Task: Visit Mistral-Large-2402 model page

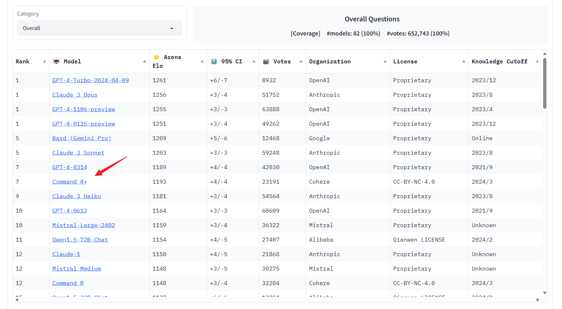Action: click(83, 225)
